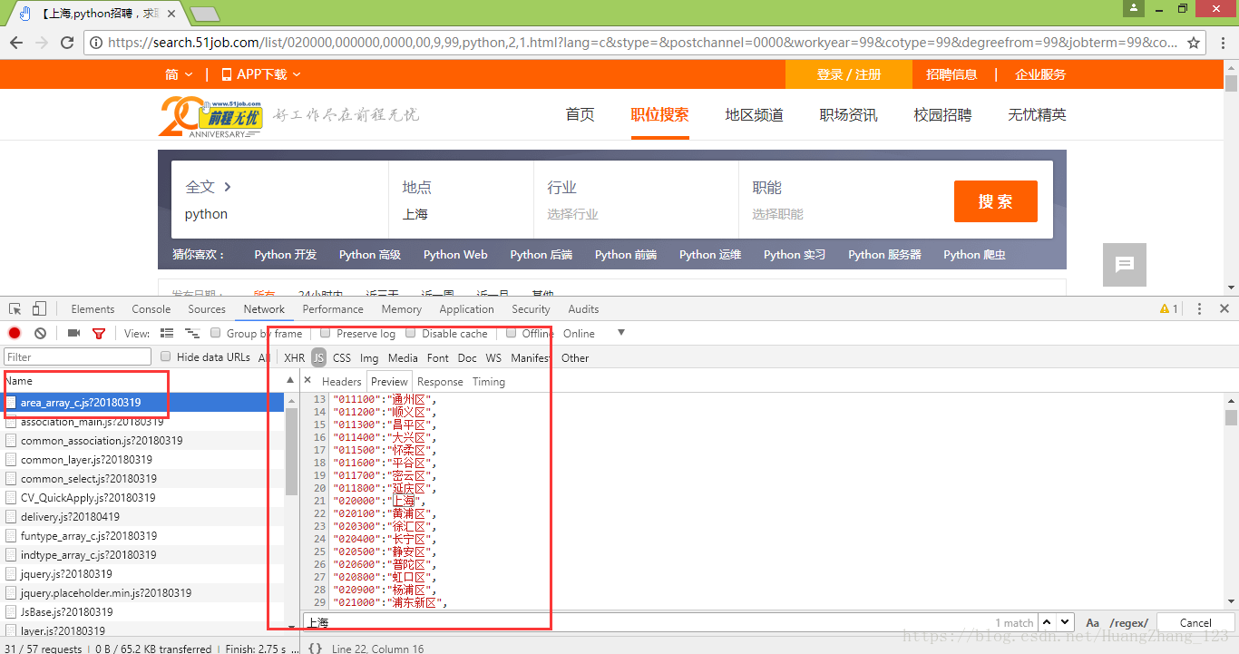Click the 登录 / 注册 login link

[849, 74]
